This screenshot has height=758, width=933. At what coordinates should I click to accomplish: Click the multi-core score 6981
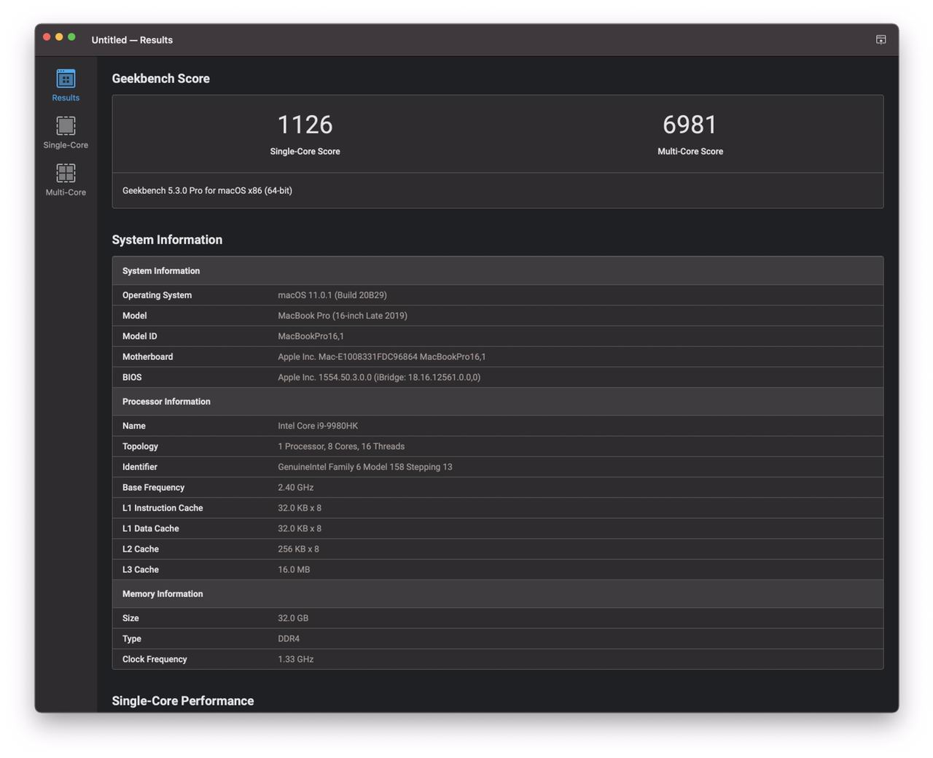click(690, 125)
